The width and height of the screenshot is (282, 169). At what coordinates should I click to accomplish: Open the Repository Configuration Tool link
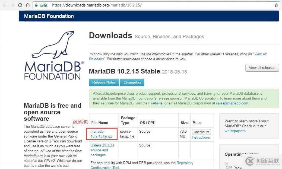[x=142, y=165]
